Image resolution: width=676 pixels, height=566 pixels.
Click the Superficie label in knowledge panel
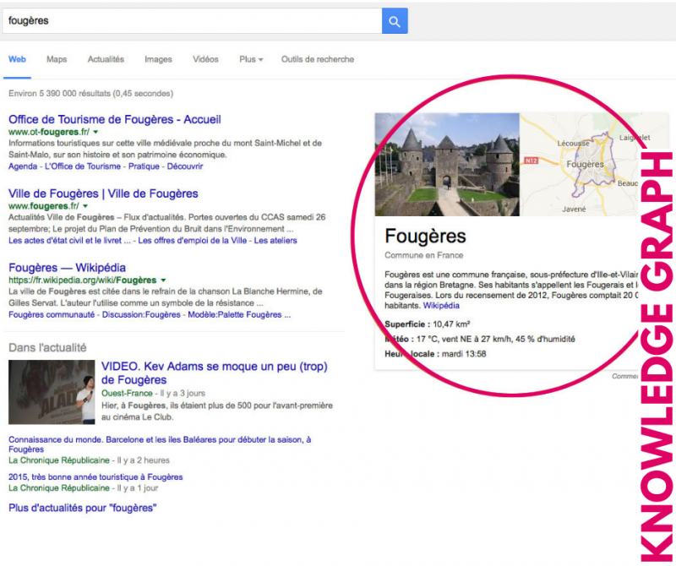coord(407,324)
